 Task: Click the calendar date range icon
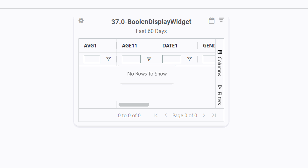[211, 21]
